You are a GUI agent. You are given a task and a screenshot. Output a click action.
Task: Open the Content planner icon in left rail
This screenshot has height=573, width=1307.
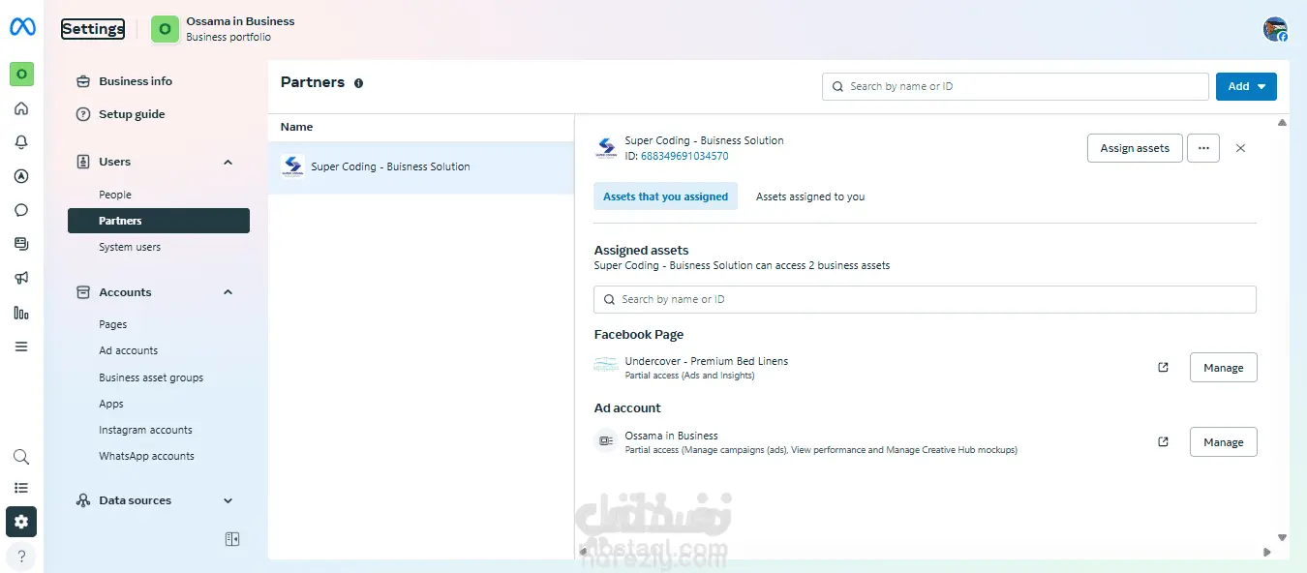tap(21, 244)
